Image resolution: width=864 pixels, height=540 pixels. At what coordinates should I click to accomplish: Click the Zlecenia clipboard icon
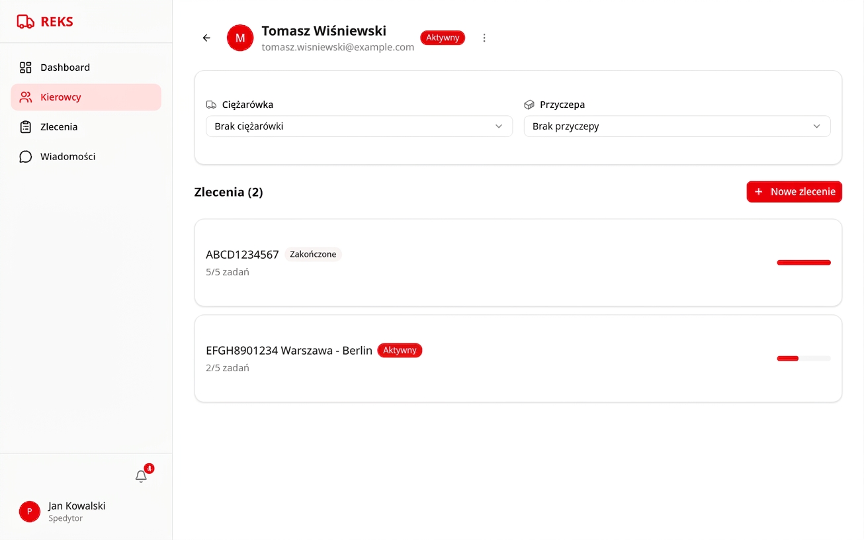[26, 127]
